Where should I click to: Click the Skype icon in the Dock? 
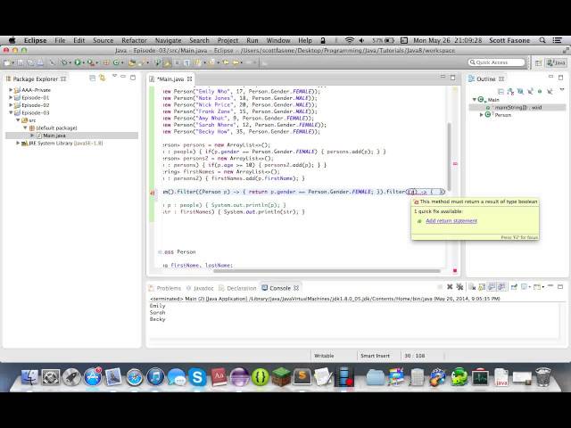197,377
